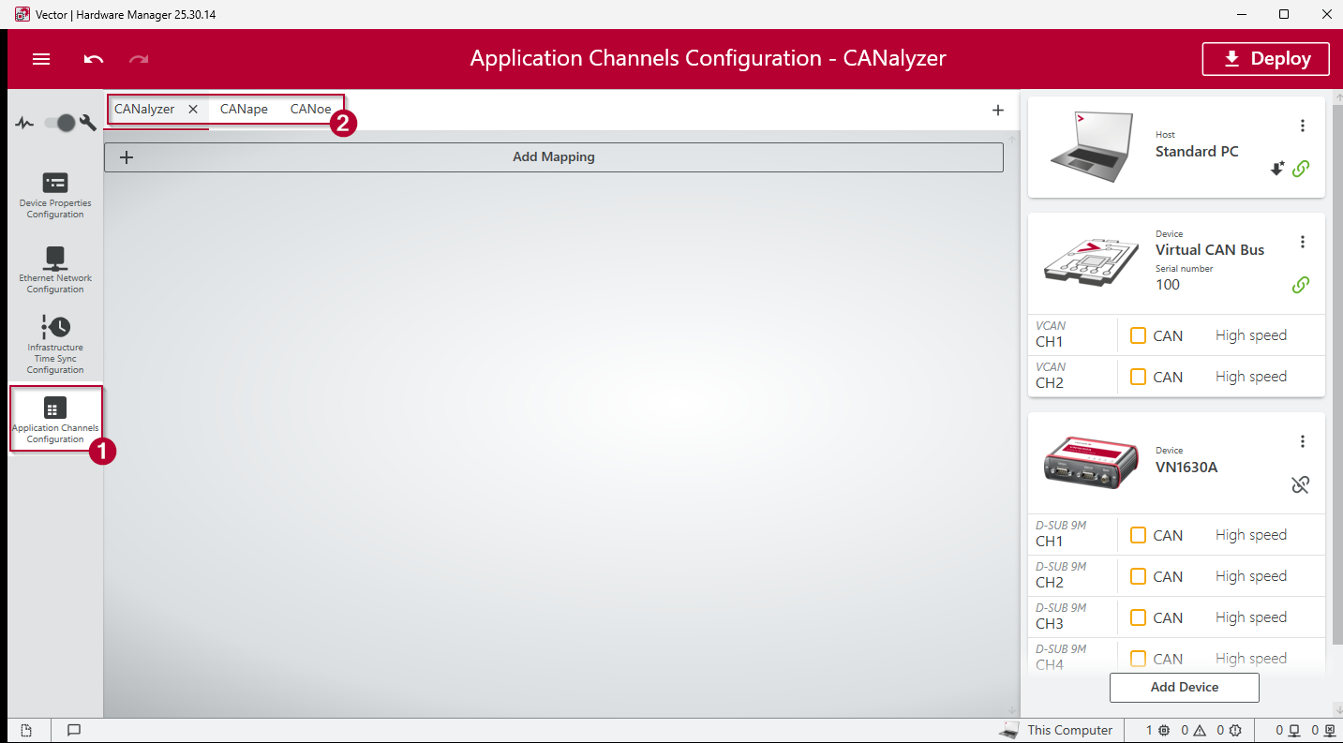Click the green link icon on Virtual CAN Bus

point(1300,285)
